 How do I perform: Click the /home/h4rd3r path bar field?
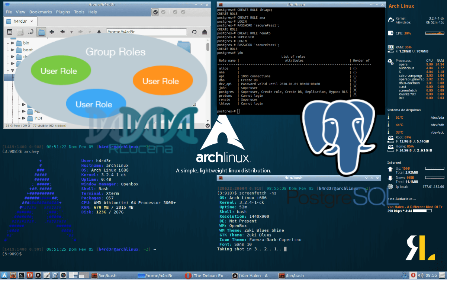[x=147, y=32]
